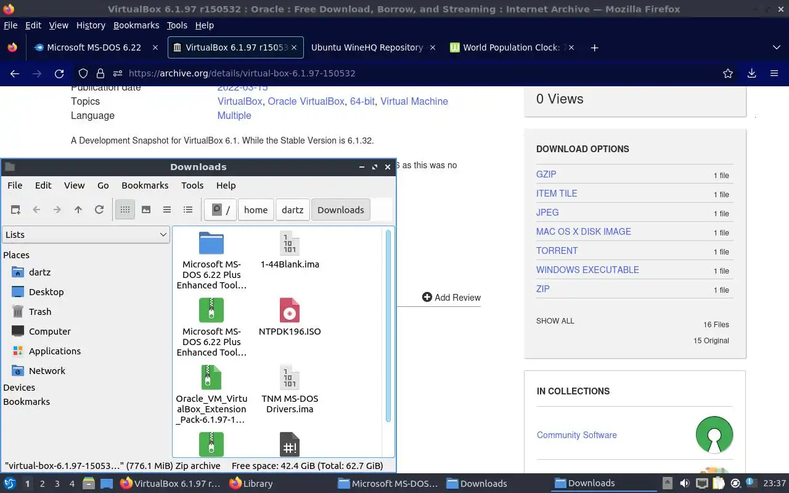Open file manager File menu
The image size is (789, 493).
pyautogui.click(x=15, y=185)
